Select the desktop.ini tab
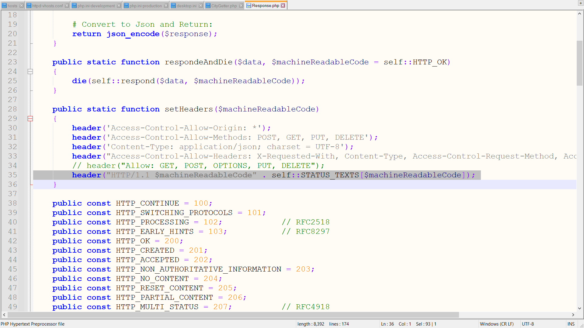Screen dimensions: 584x328 (x=186, y=5)
